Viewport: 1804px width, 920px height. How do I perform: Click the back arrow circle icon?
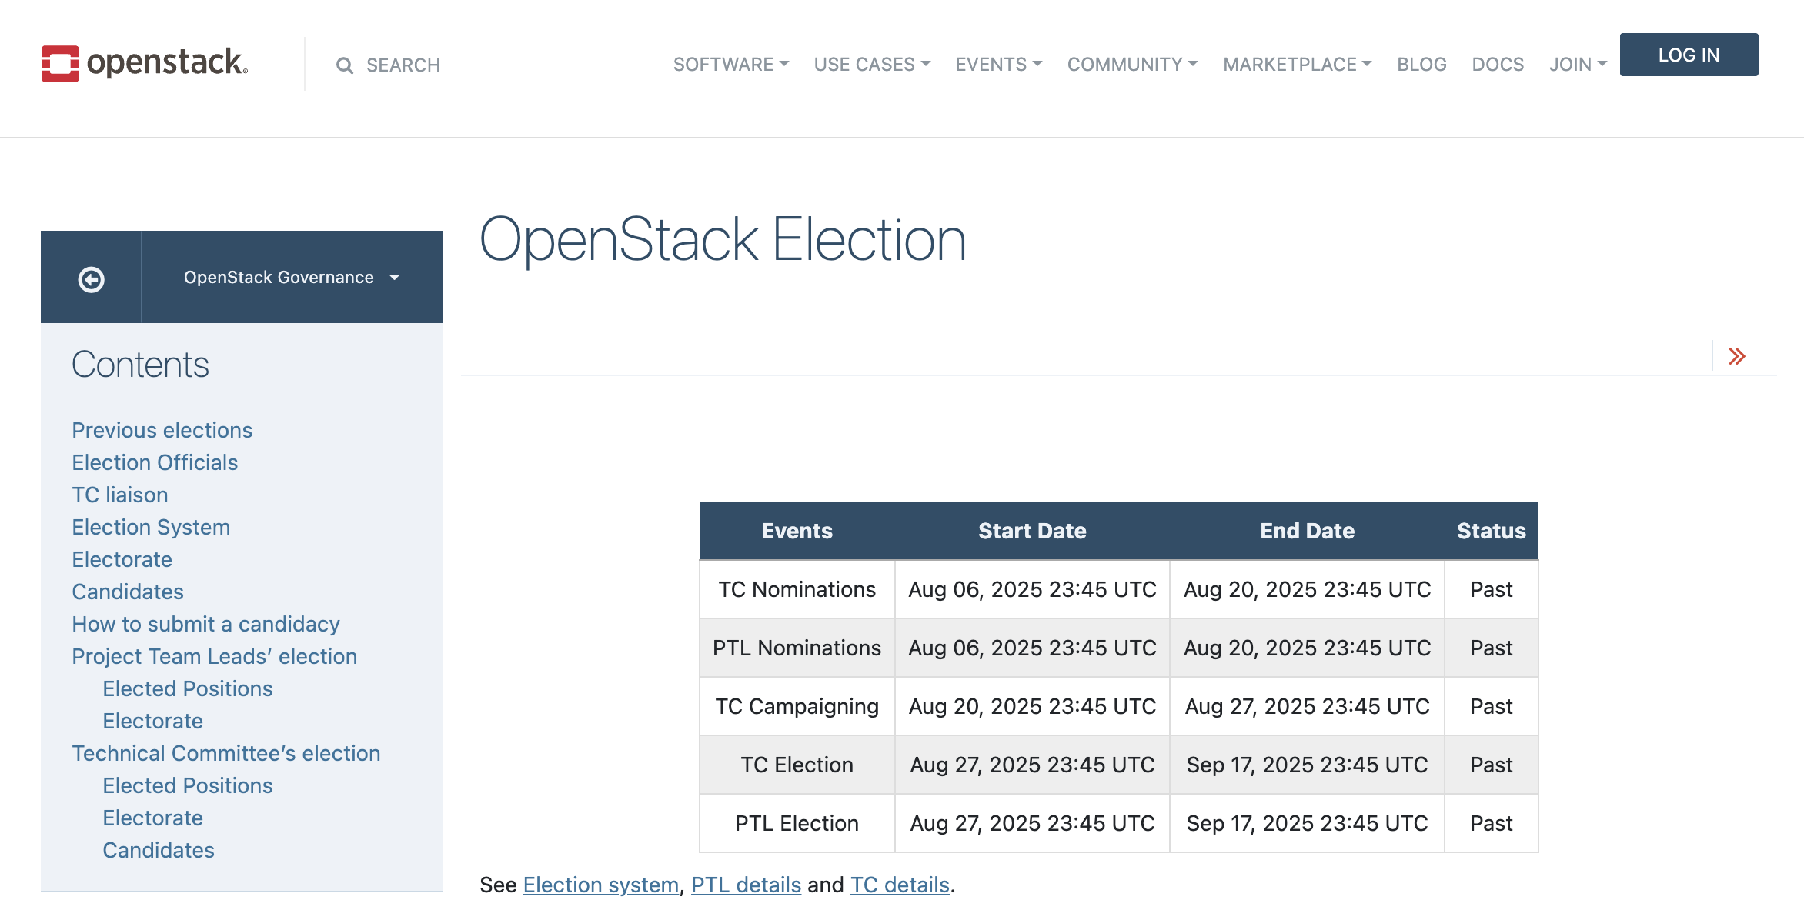click(x=92, y=278)
